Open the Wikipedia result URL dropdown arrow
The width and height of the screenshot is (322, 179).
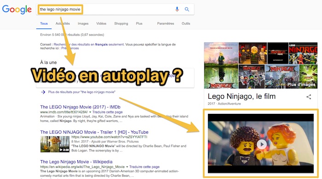(x=127, y=167)
